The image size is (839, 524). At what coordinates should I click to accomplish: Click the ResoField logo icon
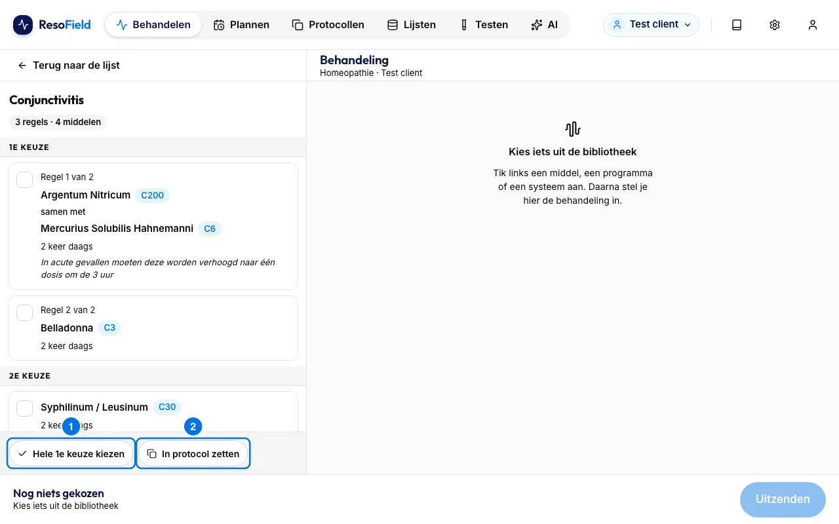[x=23, y=25]
